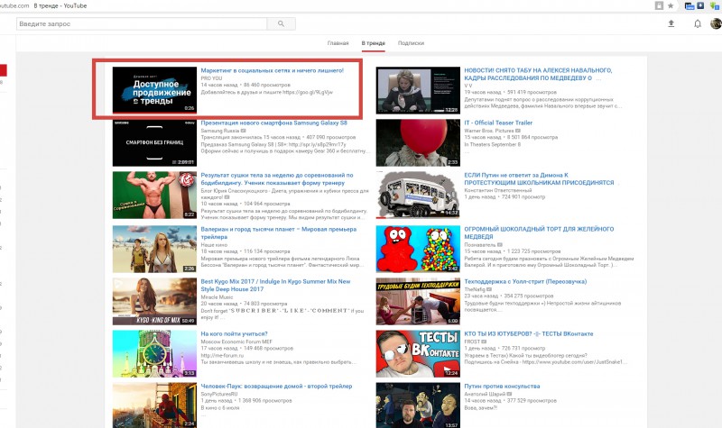Open НОВОСТИ! СНЯТО ТАБУ НА АЛЕКСЕЯ НАВАЛЬНОГО video
The width and height of the screenshot is (722, 428).
(538, 75)
